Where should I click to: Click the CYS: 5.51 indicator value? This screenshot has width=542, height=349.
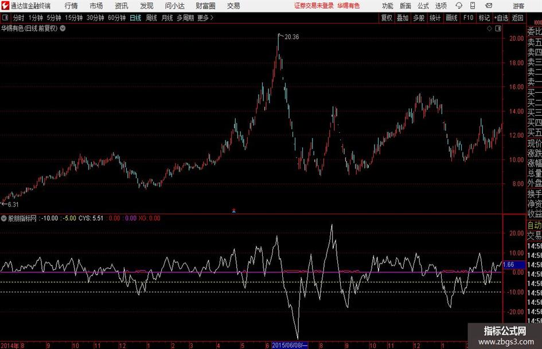point(91,218)
